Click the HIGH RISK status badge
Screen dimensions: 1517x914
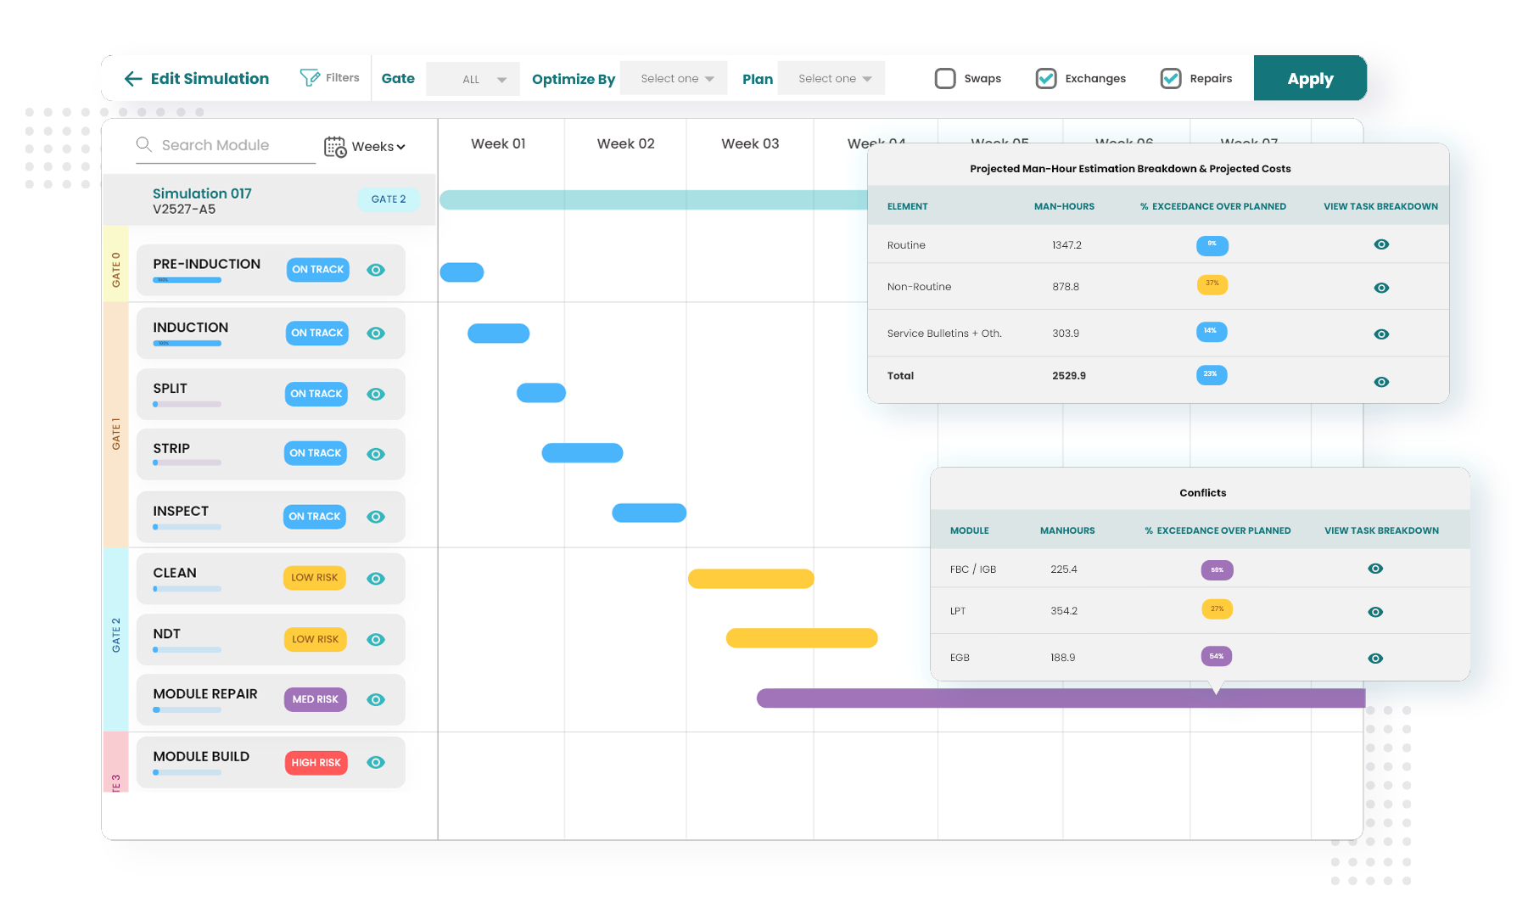point(316,762)
